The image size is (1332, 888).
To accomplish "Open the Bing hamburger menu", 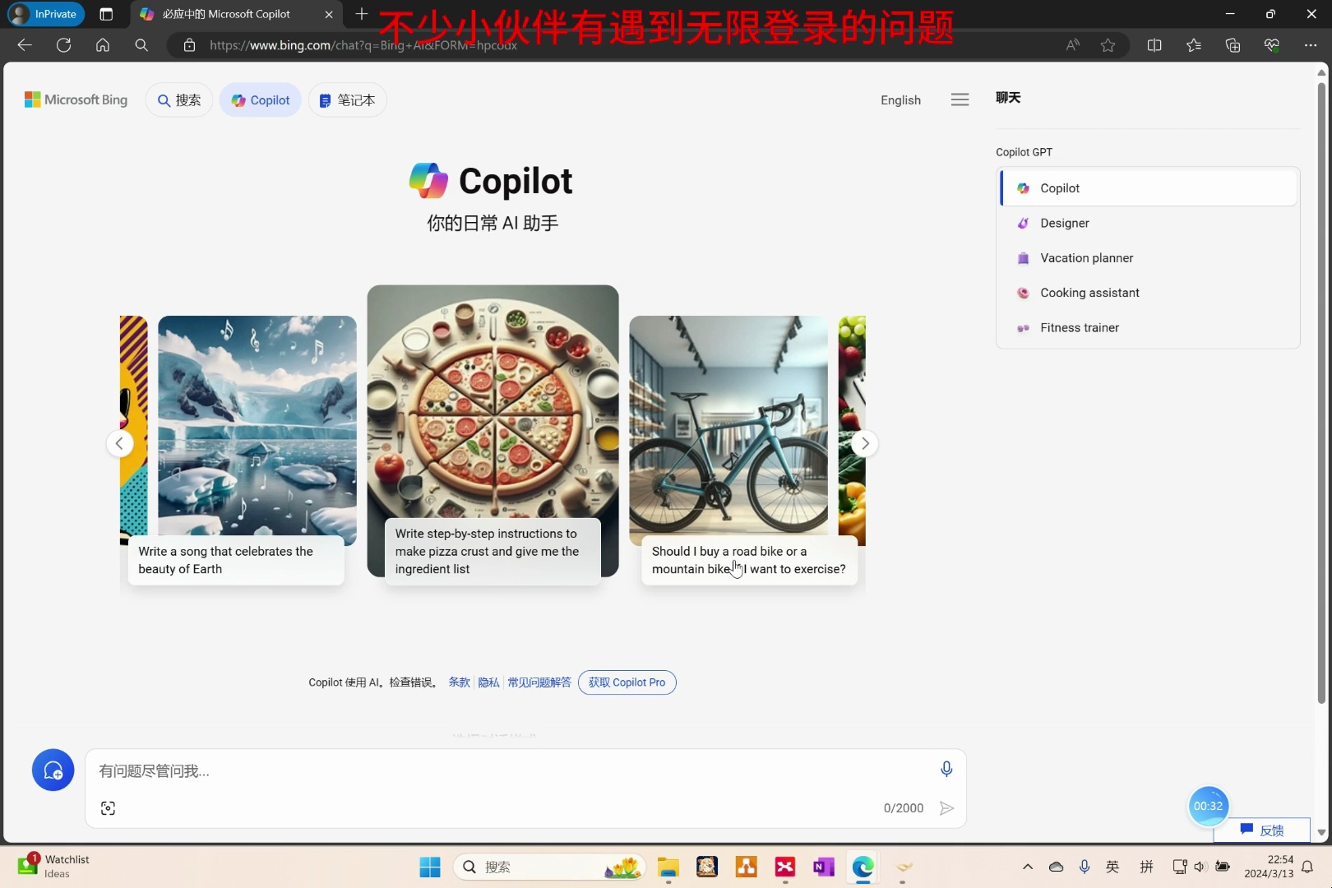I will point(959,99).
